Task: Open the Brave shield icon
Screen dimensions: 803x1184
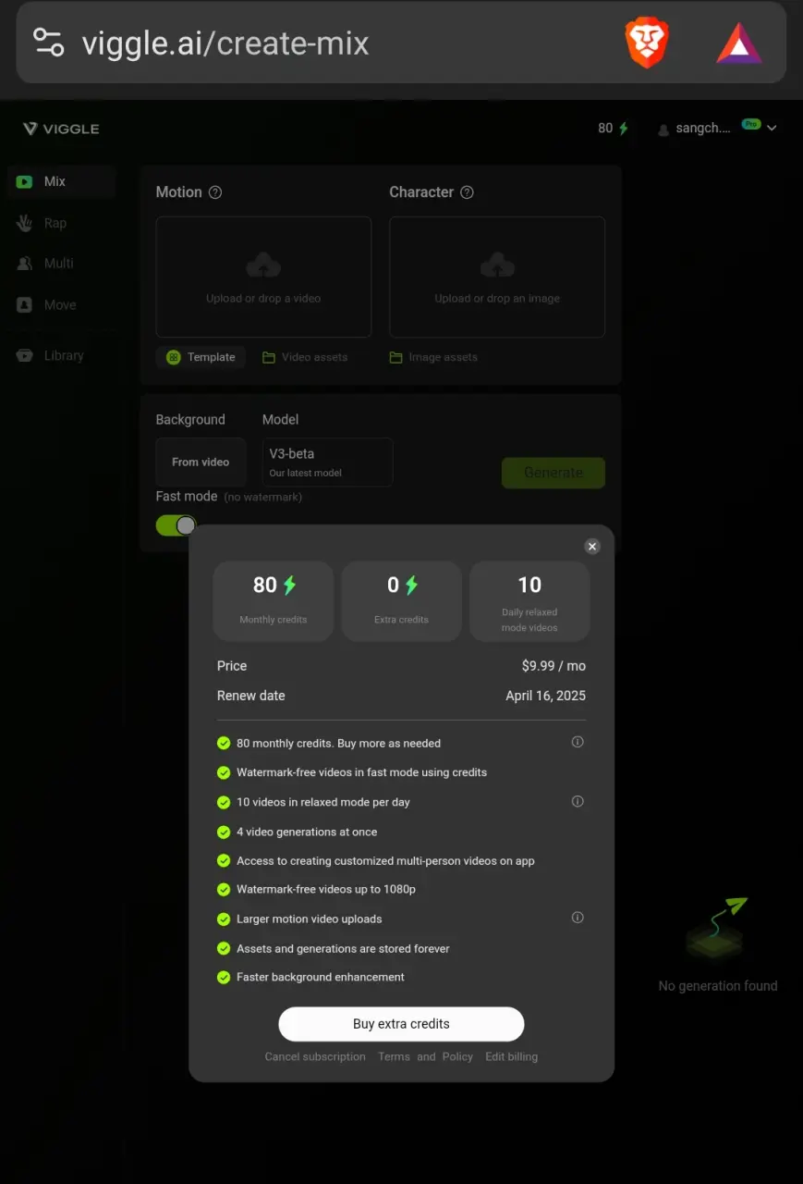Action: [x=647, y=43]
